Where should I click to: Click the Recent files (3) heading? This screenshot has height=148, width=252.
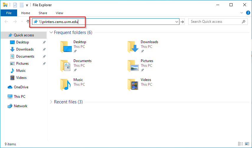point(68,102)
